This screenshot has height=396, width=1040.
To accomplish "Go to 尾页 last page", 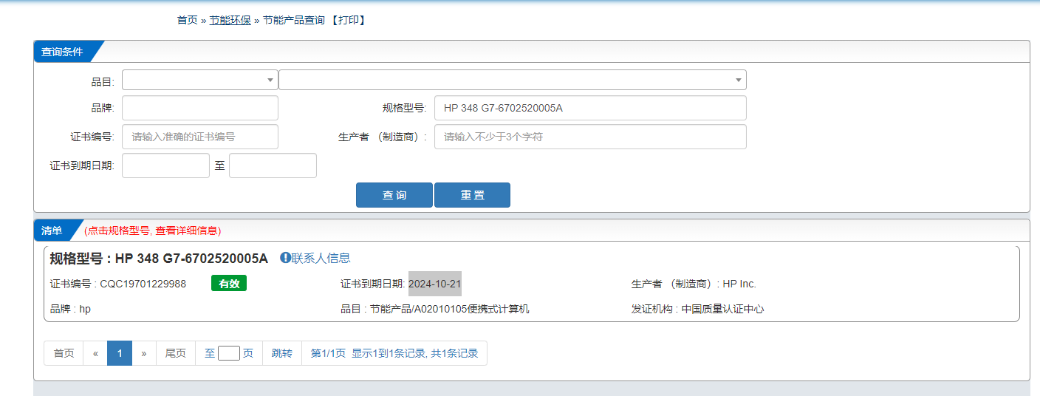I will pos(176,353).
